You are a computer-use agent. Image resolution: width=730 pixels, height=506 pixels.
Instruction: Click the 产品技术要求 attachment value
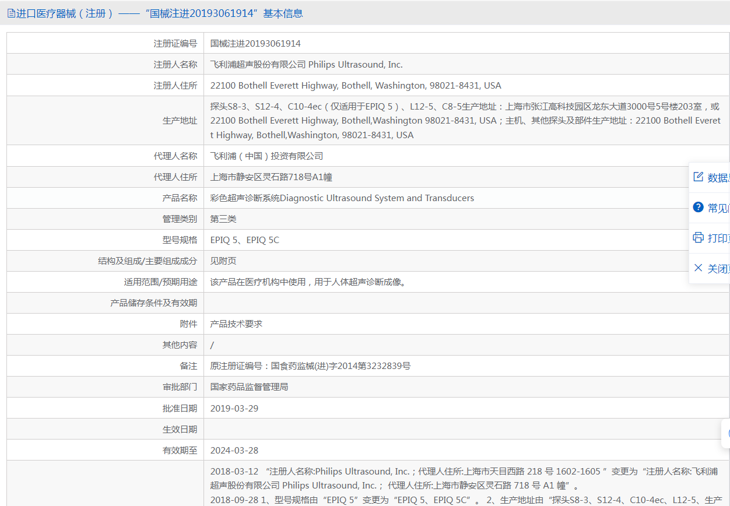[236, 324]
